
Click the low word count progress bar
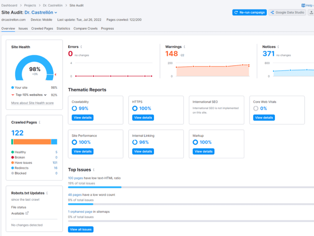[x=191, y=204]
